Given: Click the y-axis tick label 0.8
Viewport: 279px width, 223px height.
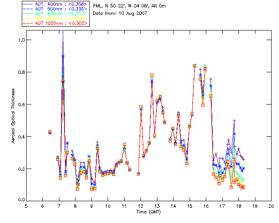Looking at the screenshot, I should pos(21,72).
